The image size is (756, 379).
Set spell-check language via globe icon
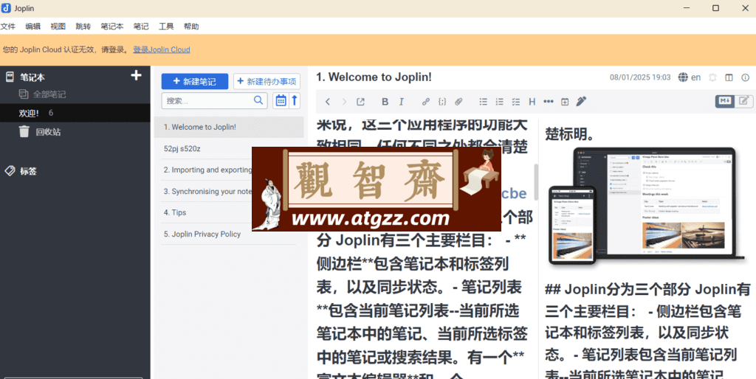click(683, 77)
